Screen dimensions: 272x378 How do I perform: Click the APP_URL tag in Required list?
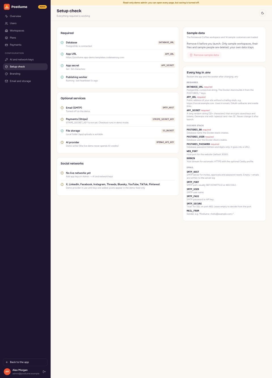tap(169, 54)
